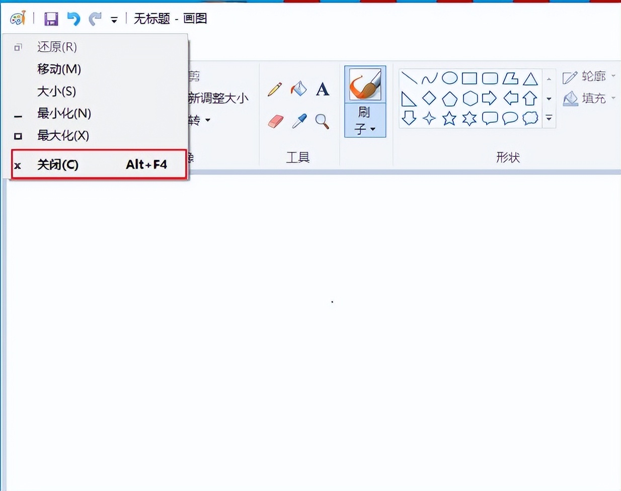Choose 关闭(C) Alt+F4 menu item

[99, 165]
